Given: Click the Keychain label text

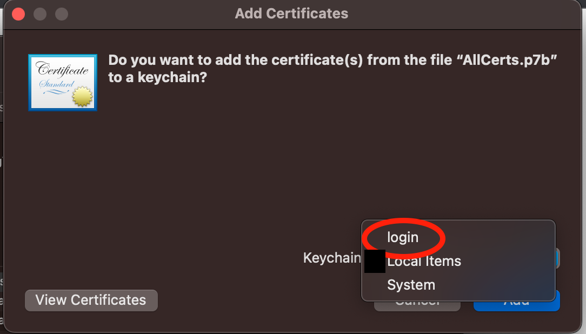Looking at the screenshot, I should (x=331, y=258).
